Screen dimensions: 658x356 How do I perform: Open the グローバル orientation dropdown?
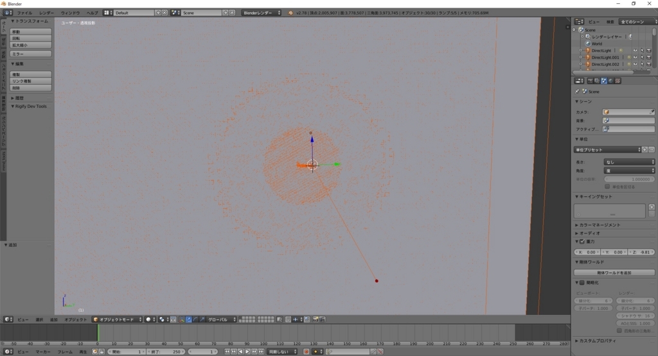(x=222, y=319)
